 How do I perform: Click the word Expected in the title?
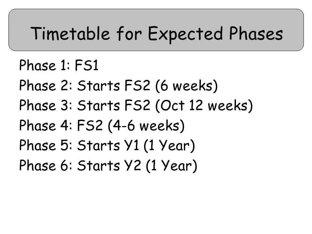tap(185, 34)
